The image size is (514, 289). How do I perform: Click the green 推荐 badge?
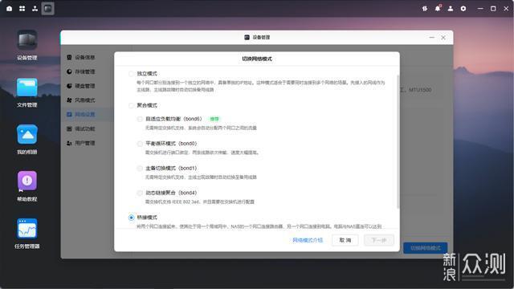[x=214, y=119]
